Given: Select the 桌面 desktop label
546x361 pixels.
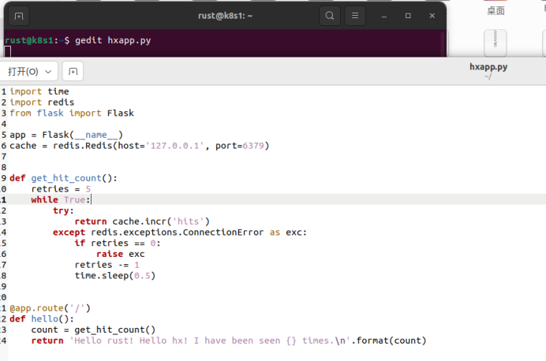Looking at the screenshot, I should (496, 11).
